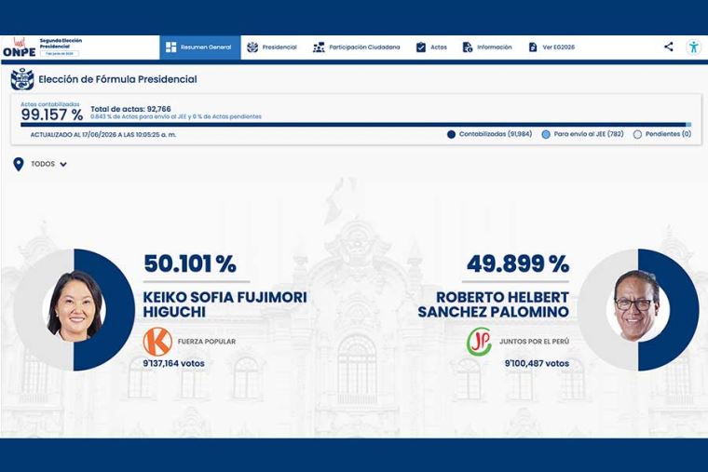
Task: Click the Participación Ciudadana people icon
Action: pos(319,47)
